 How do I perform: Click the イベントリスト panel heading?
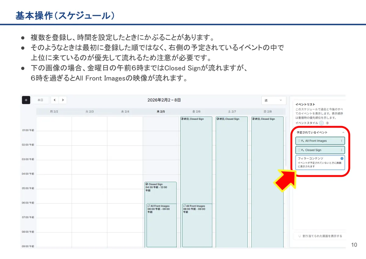[305, 104]
